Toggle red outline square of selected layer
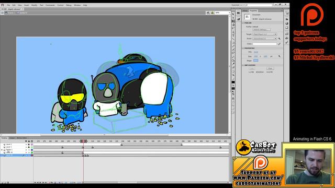Image resolution: width=335 pixels, height=188 pixels. click(32, 155)
